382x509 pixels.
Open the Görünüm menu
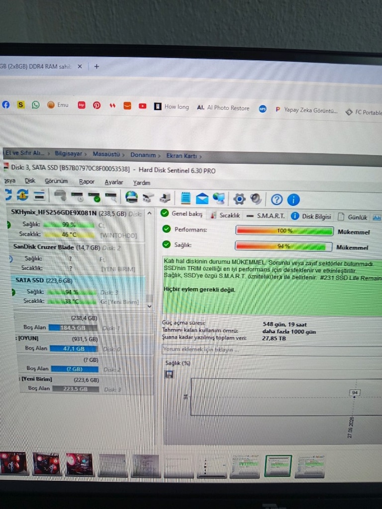click(56, 181)
